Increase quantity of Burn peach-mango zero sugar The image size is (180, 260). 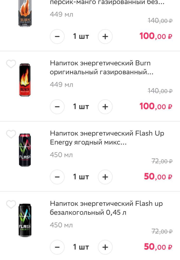tap(105, 36)
